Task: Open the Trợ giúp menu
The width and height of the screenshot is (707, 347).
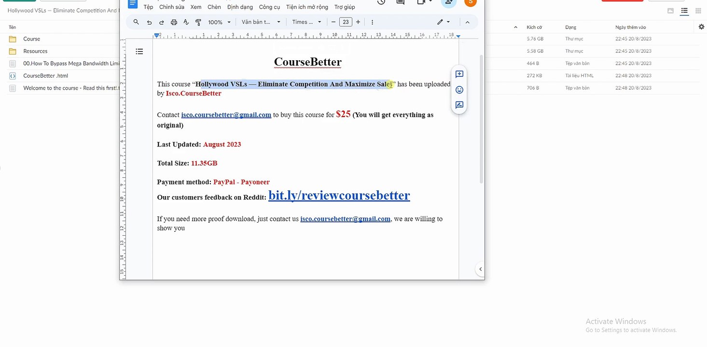Action: coord(345,7)
